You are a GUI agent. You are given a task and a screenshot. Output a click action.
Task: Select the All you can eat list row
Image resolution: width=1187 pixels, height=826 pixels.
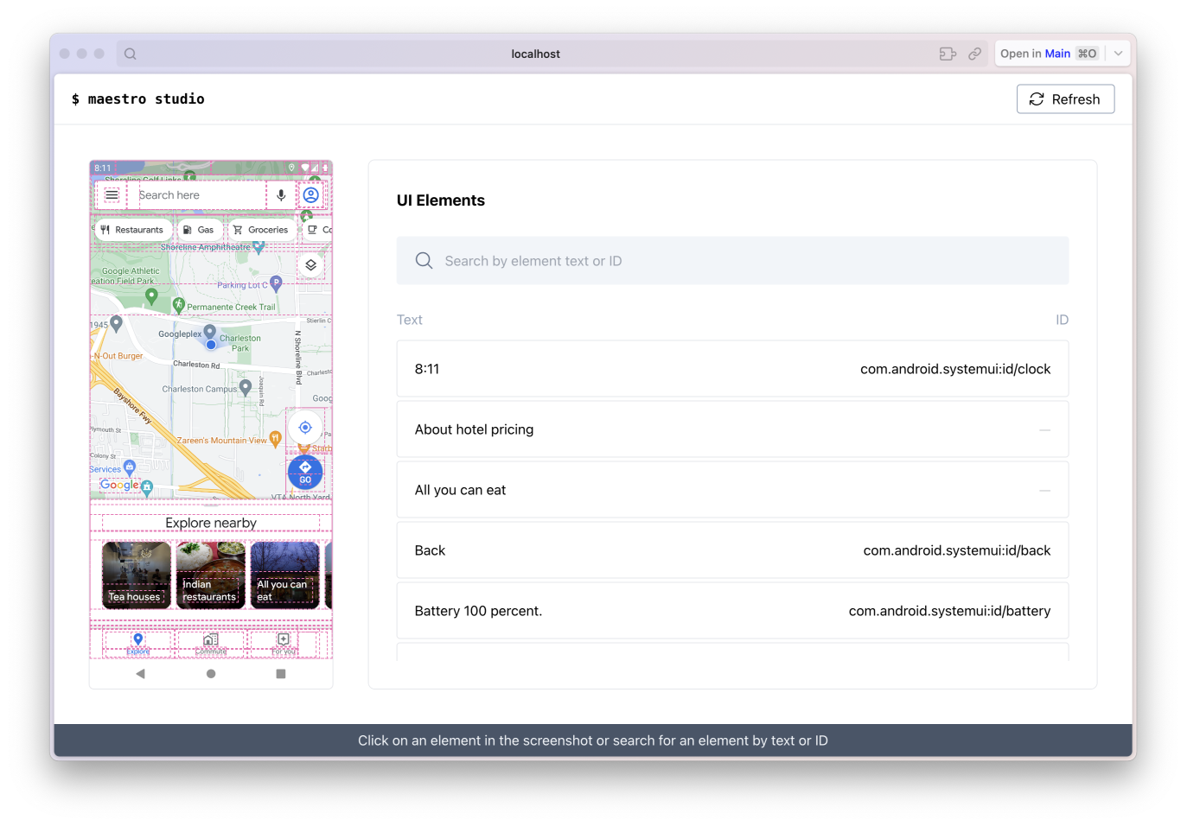(732, 490)
